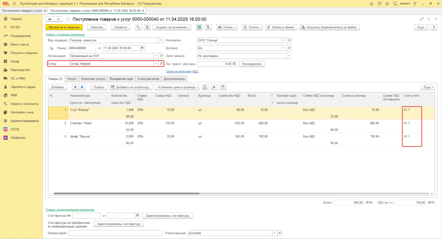The image size is (442, 239).
Task: Open Банк и касса sidebar section
Action: 20,44
